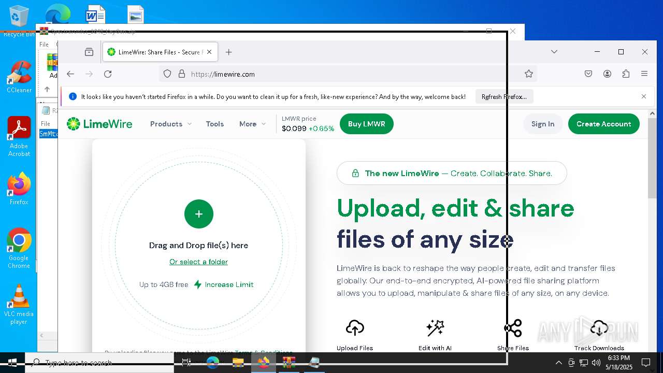This screenshot has width=663, height=373.
Task: View site security padlock info
Action: tap(182, 74)
